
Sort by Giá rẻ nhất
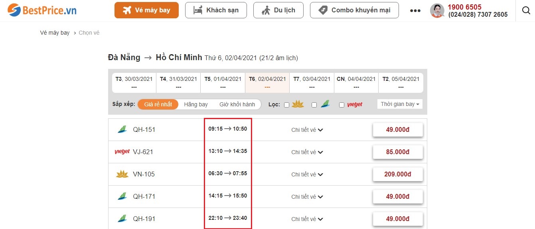click(x=158, y=104)
